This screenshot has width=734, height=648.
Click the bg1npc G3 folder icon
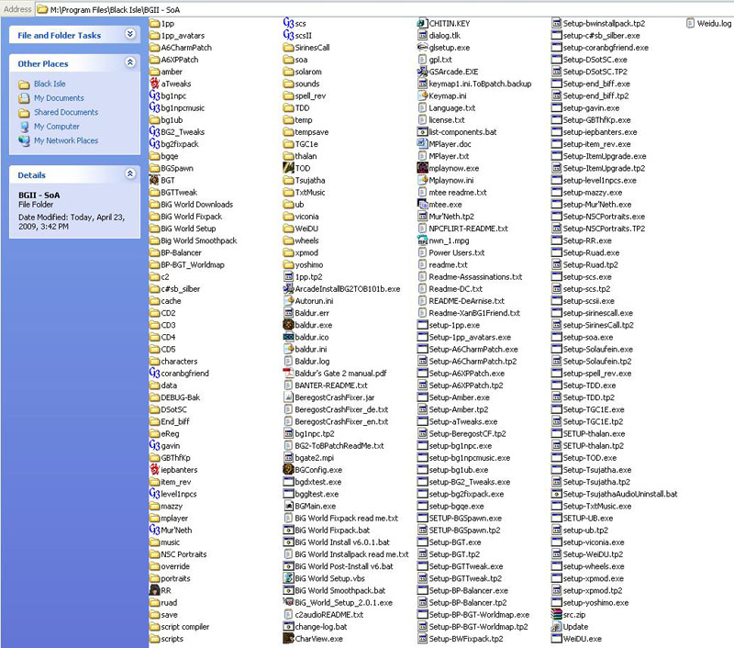[154, 95]
